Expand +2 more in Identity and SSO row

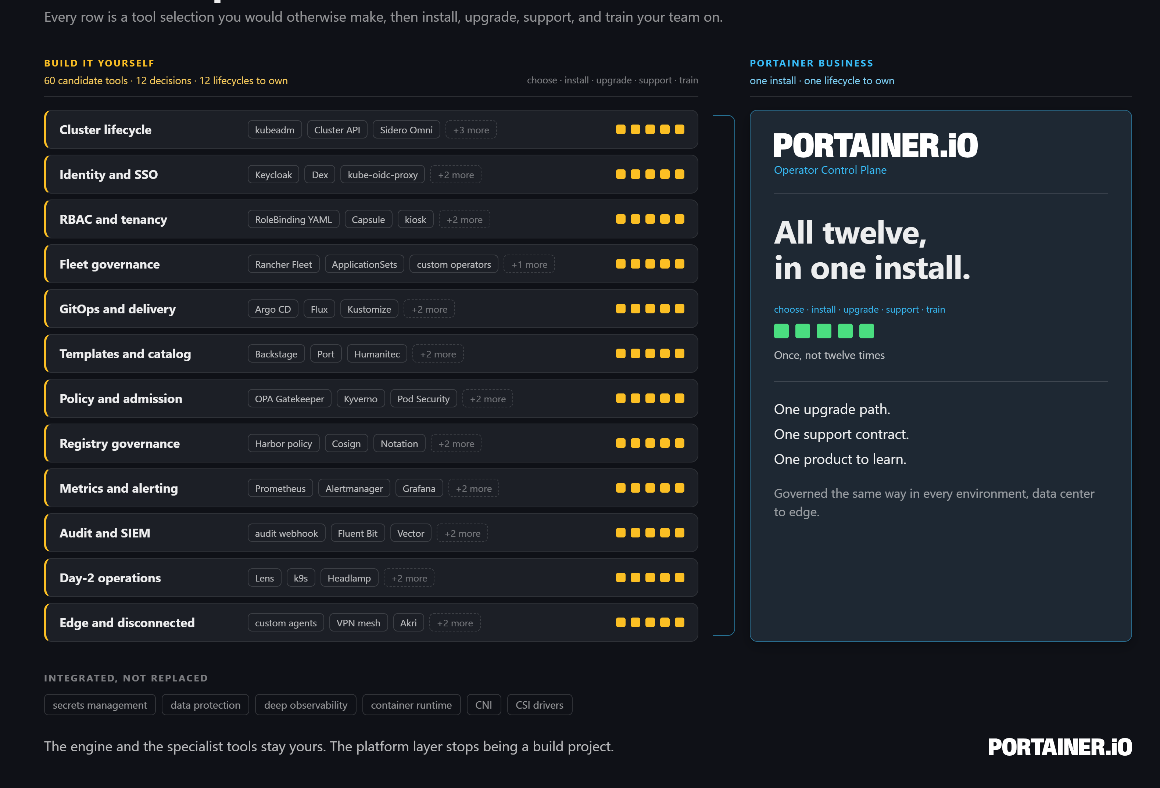[456, 174]
